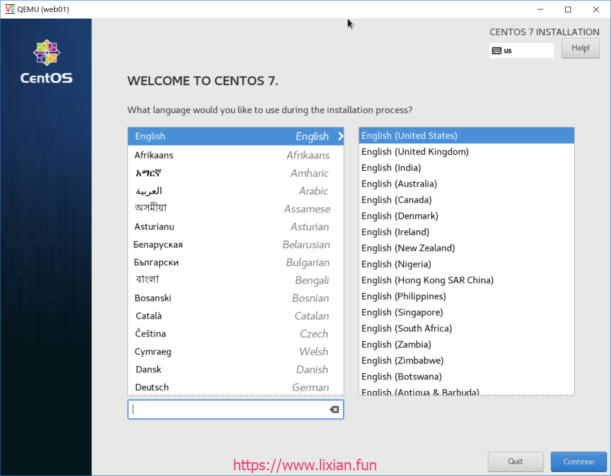This screenshot has height=476, width=611.
Task: Select English (Singapore) locale
Action: point(467,312)
